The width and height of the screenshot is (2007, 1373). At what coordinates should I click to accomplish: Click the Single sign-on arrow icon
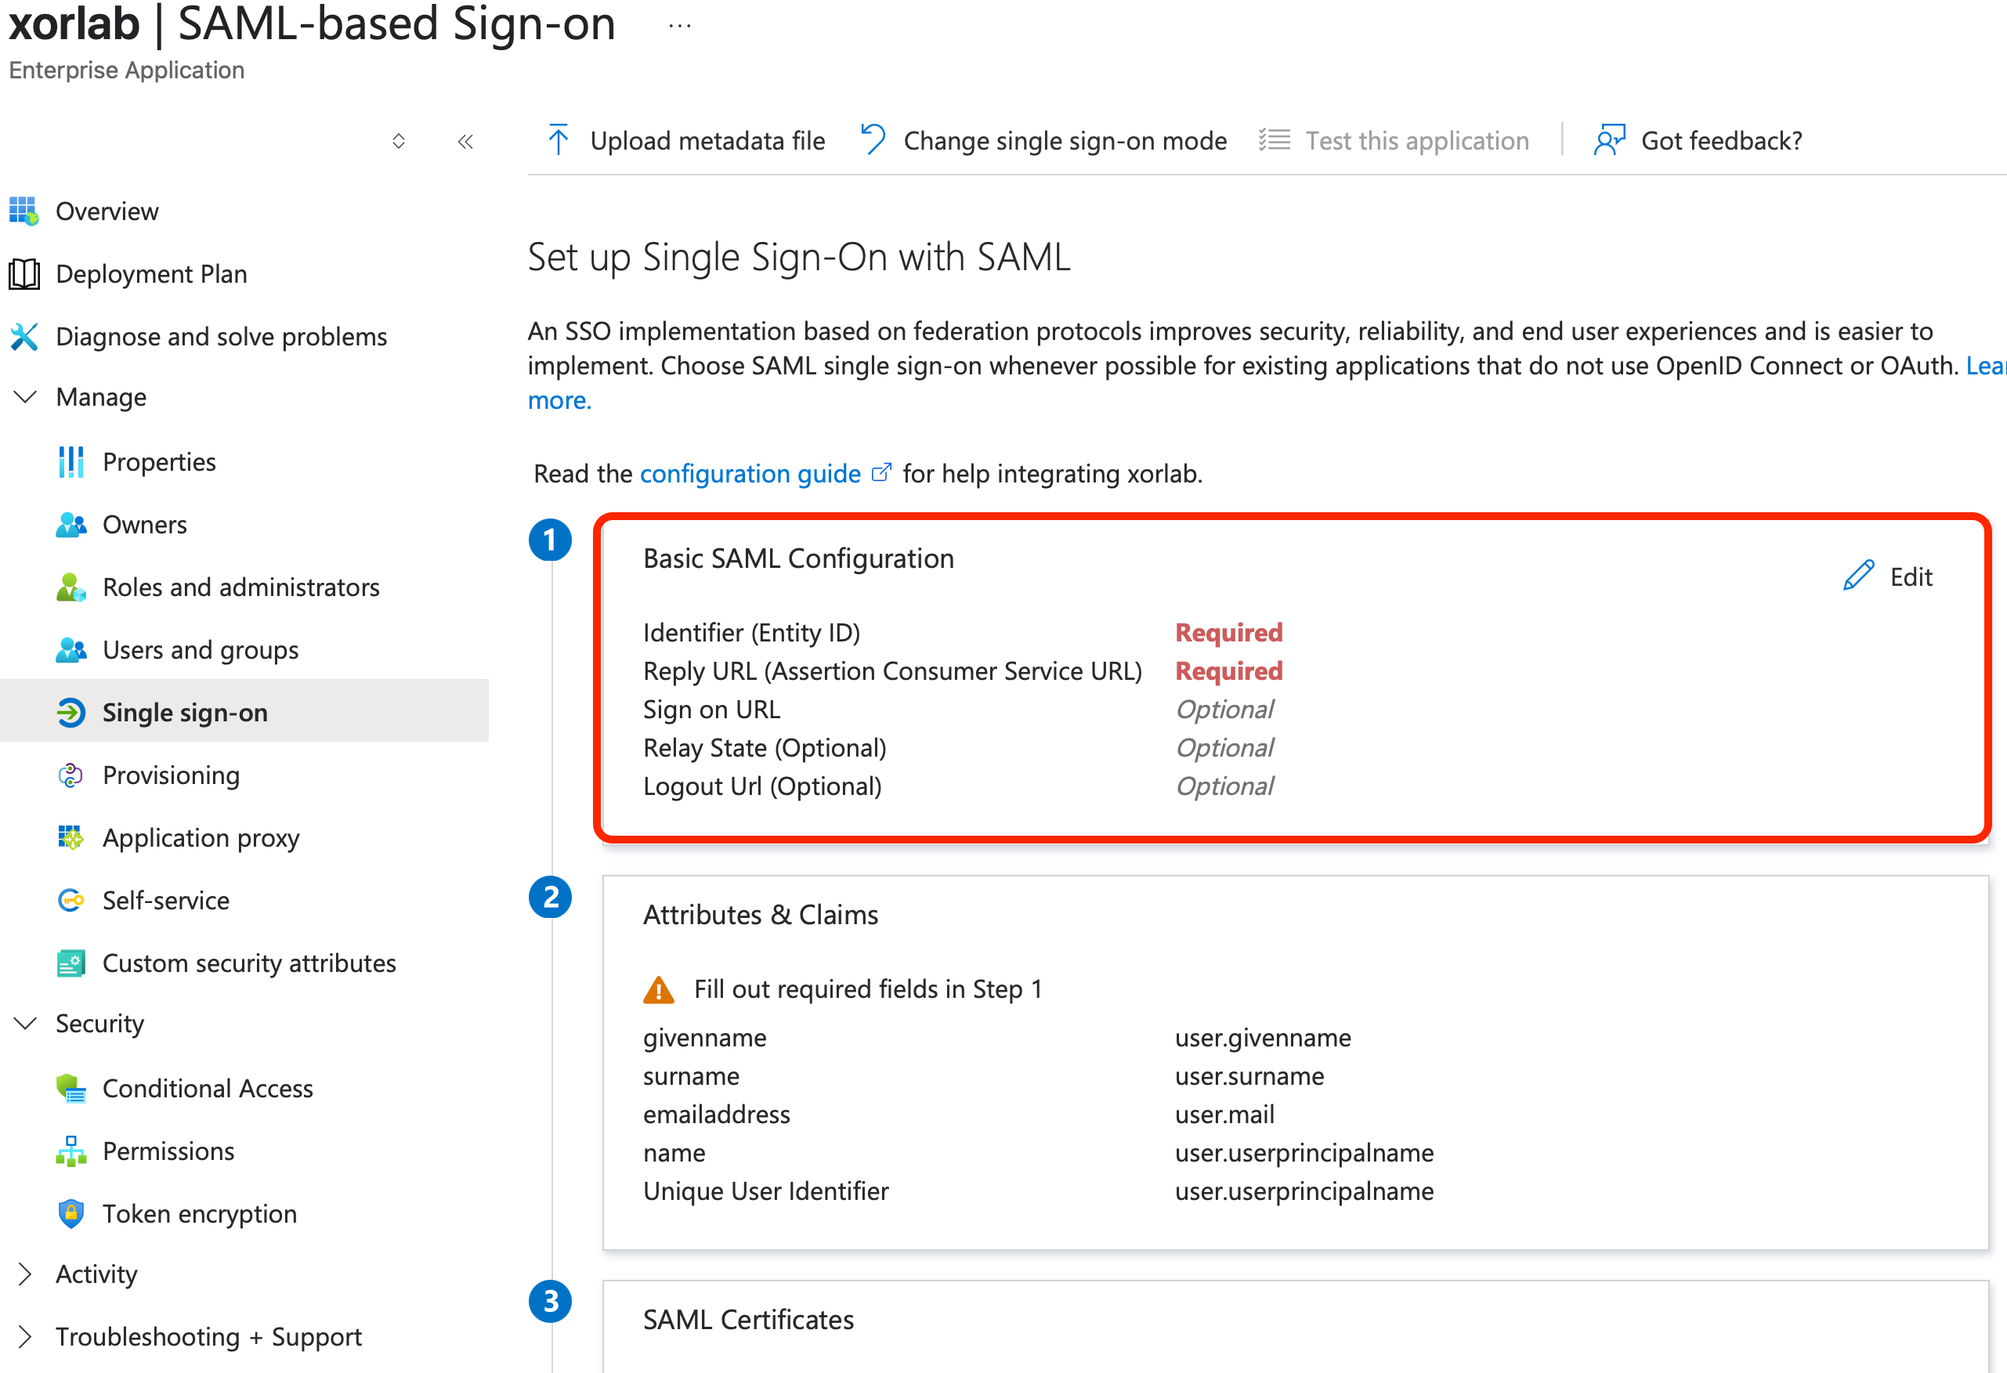point(71,713)
